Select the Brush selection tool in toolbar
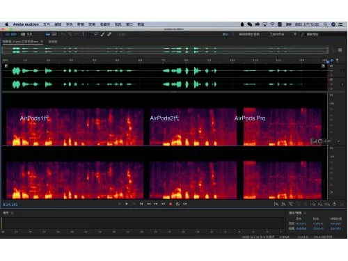This screenshot has height=261, width=348. click(x=102, y=34)
